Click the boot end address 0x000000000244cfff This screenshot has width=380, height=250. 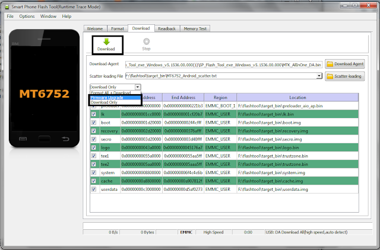coord(183,123)
